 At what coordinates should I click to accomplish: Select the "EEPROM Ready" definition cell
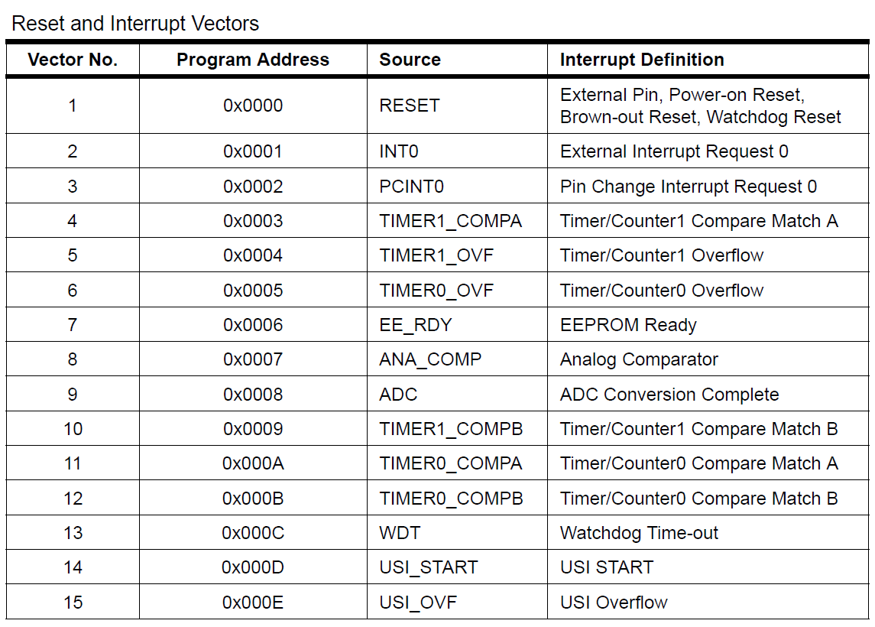pyautogui.click(x=628, y=325)
